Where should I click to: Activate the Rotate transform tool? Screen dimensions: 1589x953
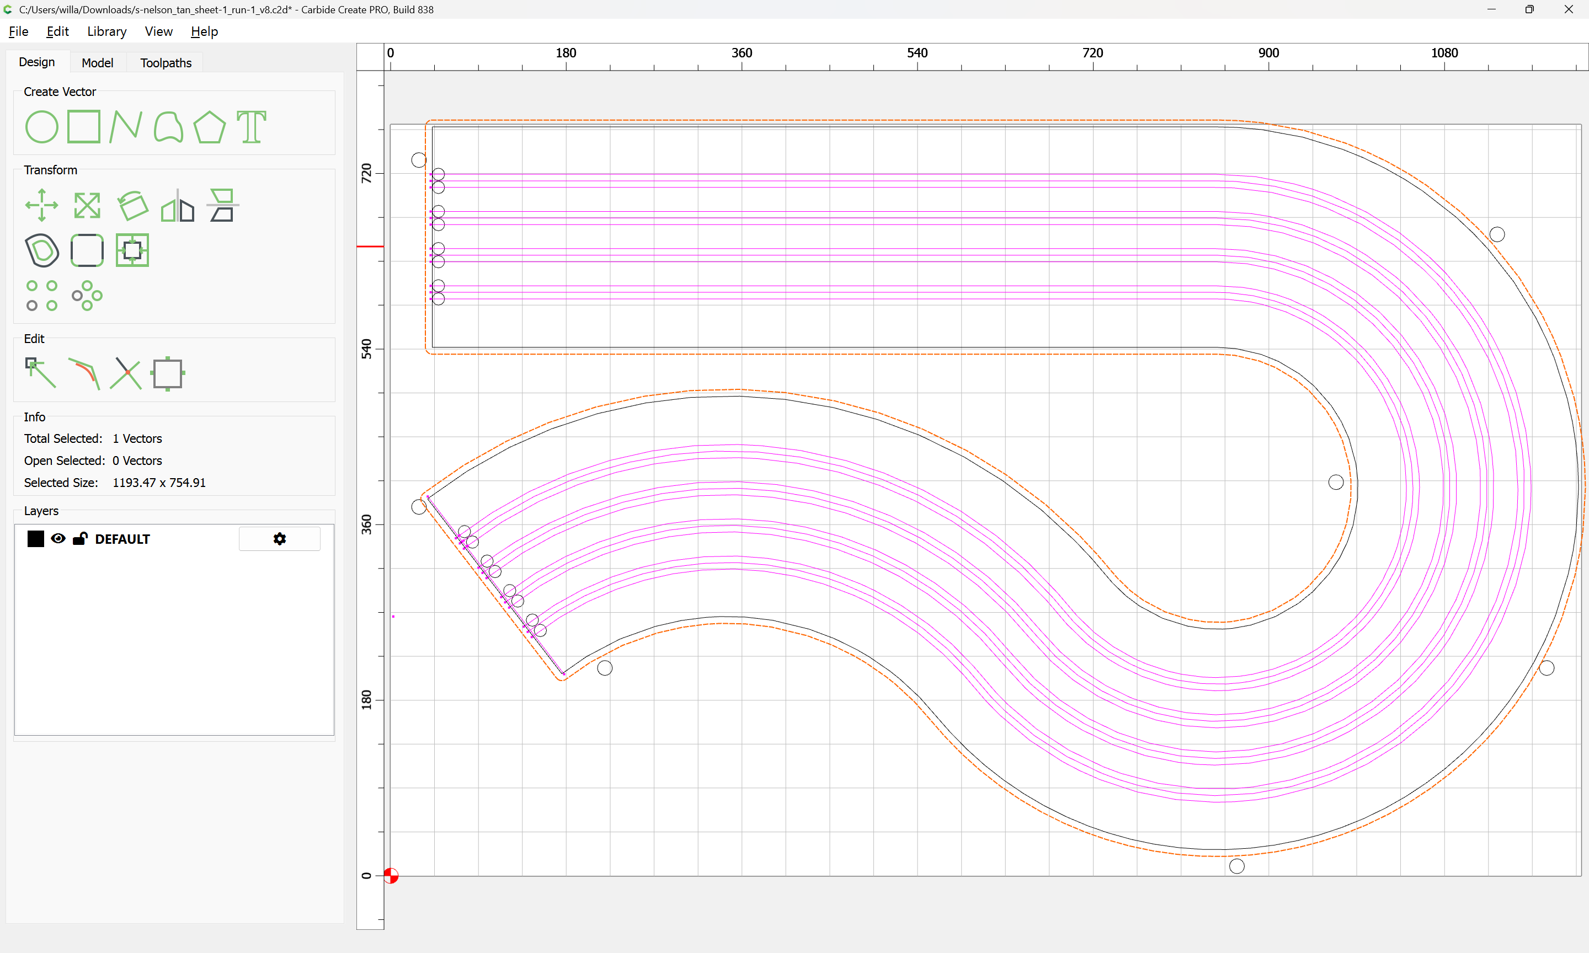(x=133, y=206)
